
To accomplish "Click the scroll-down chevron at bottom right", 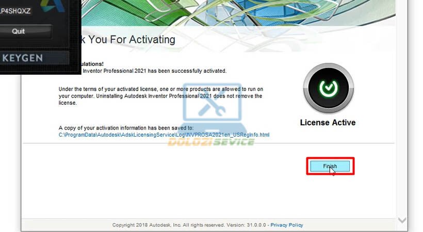I will click(x=402, y=220).
